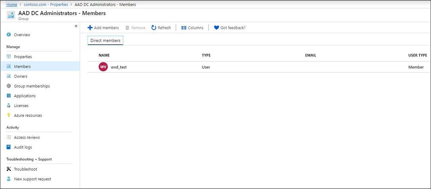Open the Owners section
Viewport: 431px width, 189px height.
click(21, 76)
